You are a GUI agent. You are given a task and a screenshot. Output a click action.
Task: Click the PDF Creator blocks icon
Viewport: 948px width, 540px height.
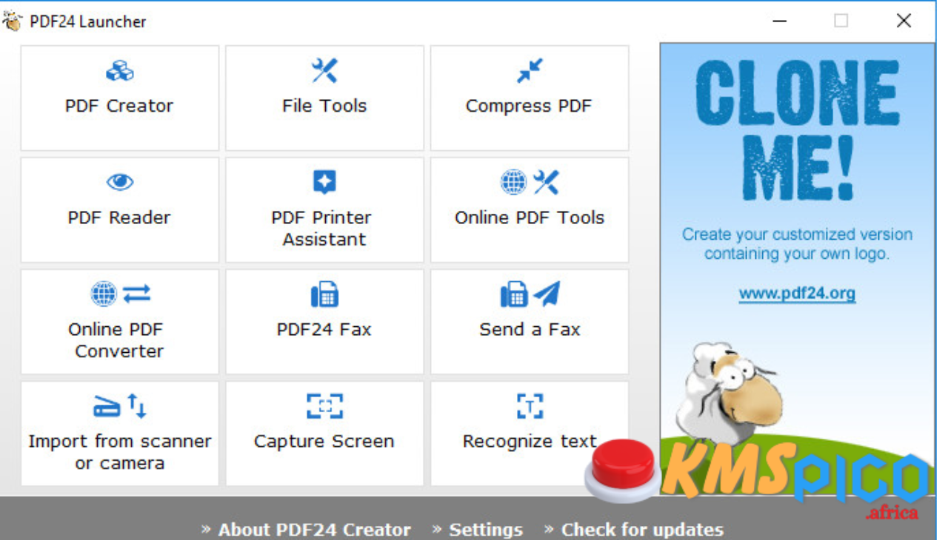tap(120, 71)
